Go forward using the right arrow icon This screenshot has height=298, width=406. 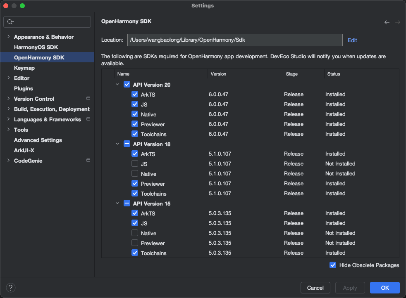(x=397, y=22)
